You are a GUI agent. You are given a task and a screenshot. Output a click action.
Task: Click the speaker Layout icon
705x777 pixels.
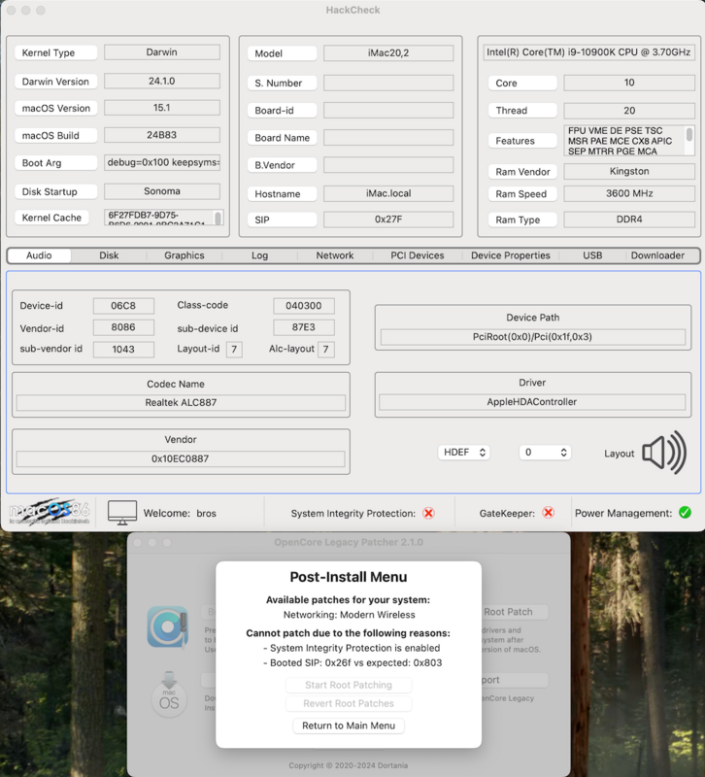(x=664, y=453)
